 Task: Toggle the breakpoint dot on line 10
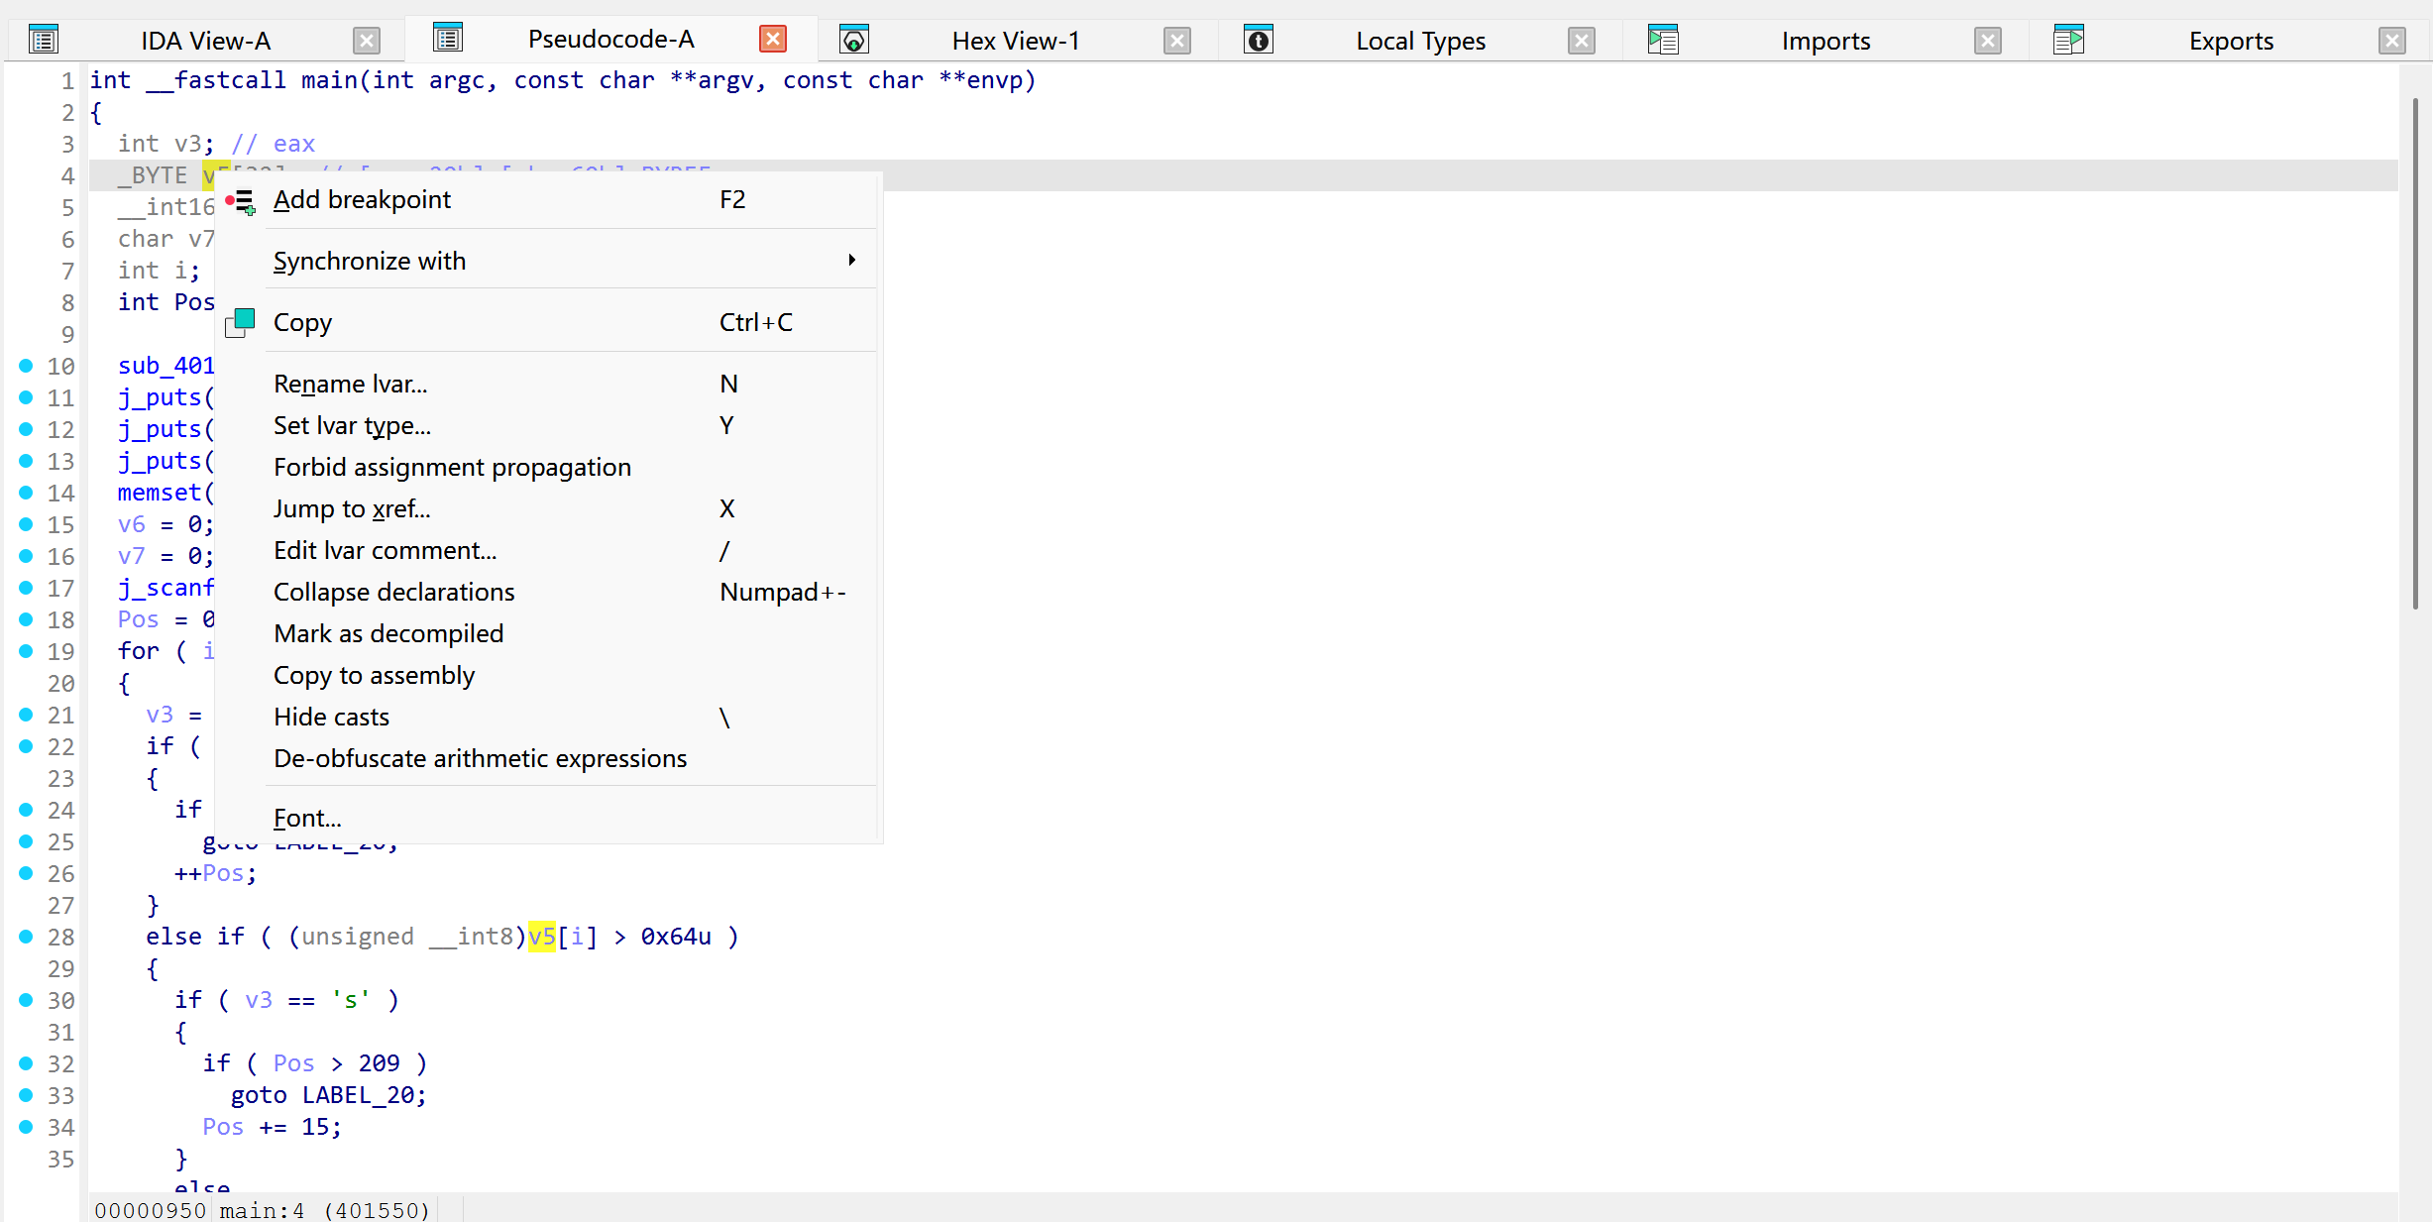pyautogui.click(x=26, y=366)
